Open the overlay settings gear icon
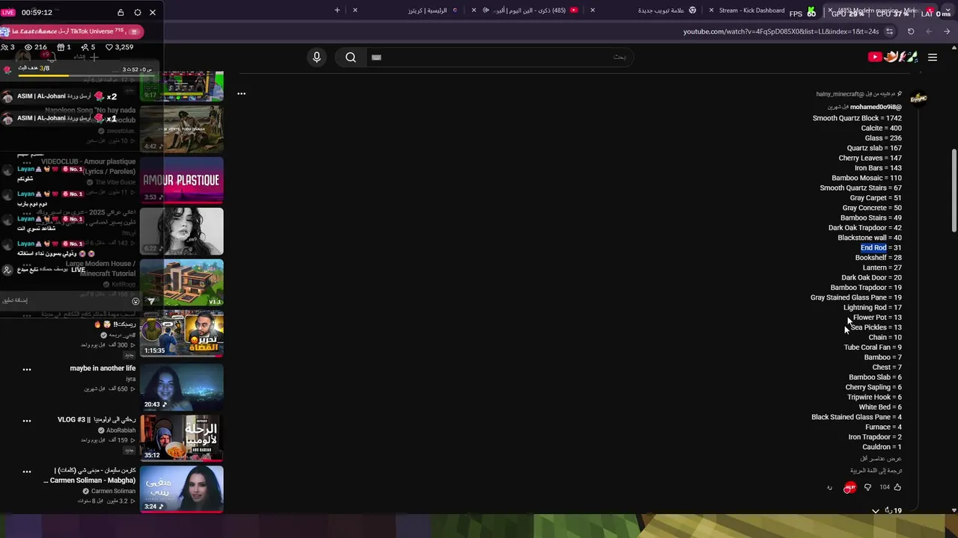The image size is (958, 538). pos(137,13)
